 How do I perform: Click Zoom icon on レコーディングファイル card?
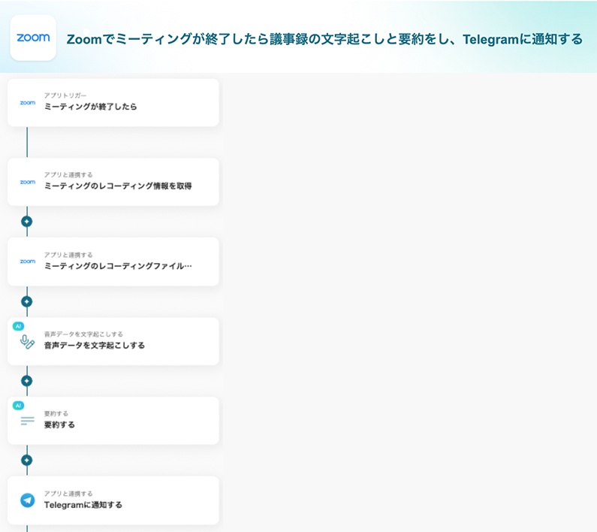28,261
